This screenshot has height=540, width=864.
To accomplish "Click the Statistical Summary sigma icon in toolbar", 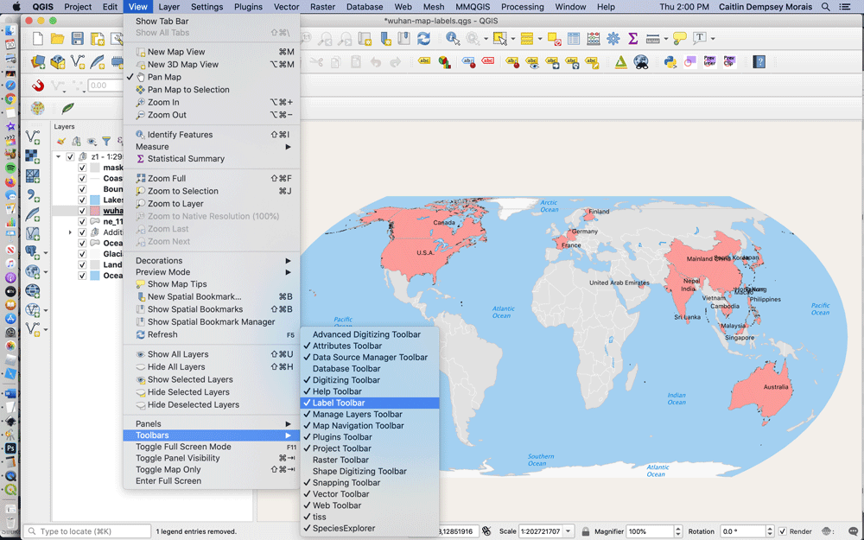I will click(632, 39).
